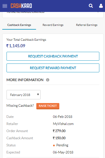Click Request Cashback Payment button
105x158 pixels.
tap(53, 56)
